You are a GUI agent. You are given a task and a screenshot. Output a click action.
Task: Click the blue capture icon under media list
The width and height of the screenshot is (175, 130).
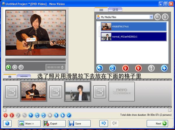(113, 68)
